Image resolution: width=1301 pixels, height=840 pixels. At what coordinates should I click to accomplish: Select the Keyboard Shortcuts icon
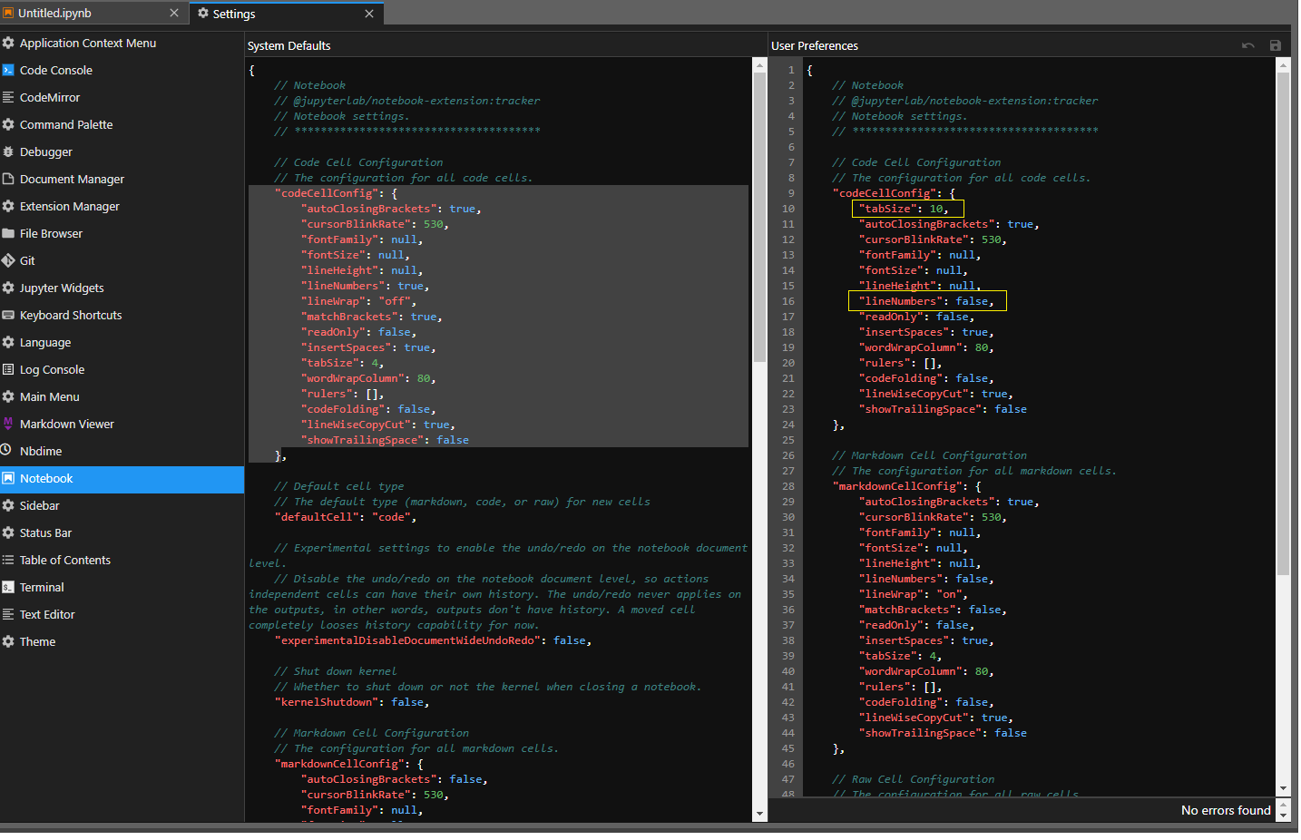(x=9, y=315)
